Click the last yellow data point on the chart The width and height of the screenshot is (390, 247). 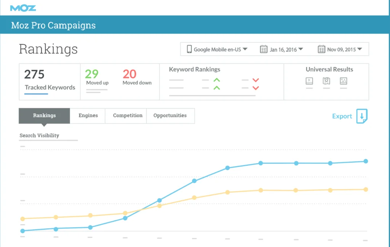(366, 189)
